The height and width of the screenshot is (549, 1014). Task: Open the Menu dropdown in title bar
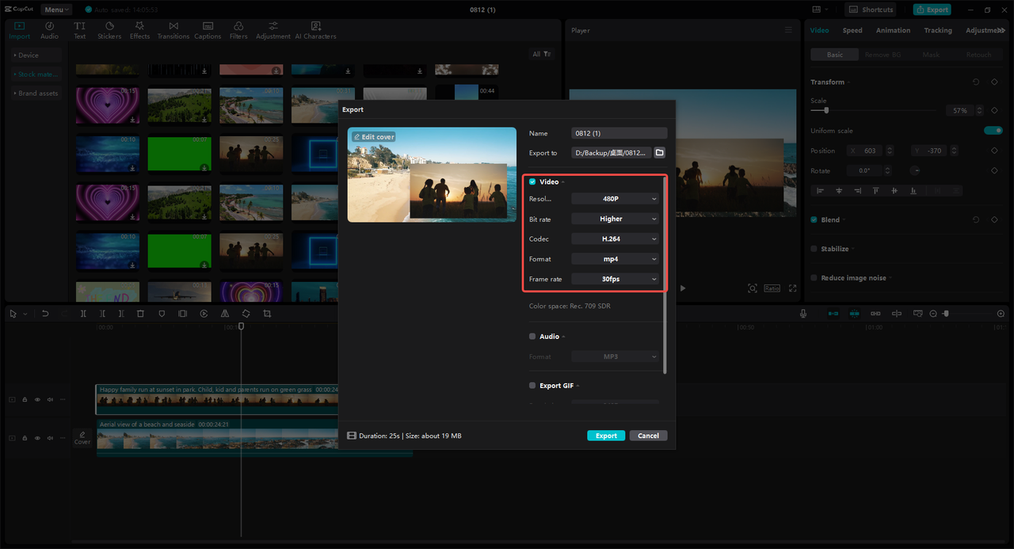(56, 10)
